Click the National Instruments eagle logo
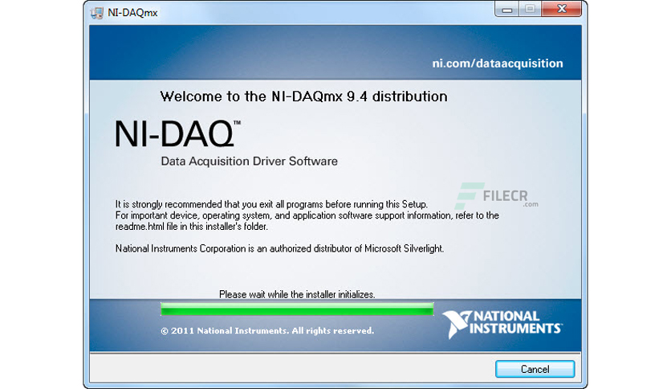This screenshot has height=389, width=671. (456, 324)
